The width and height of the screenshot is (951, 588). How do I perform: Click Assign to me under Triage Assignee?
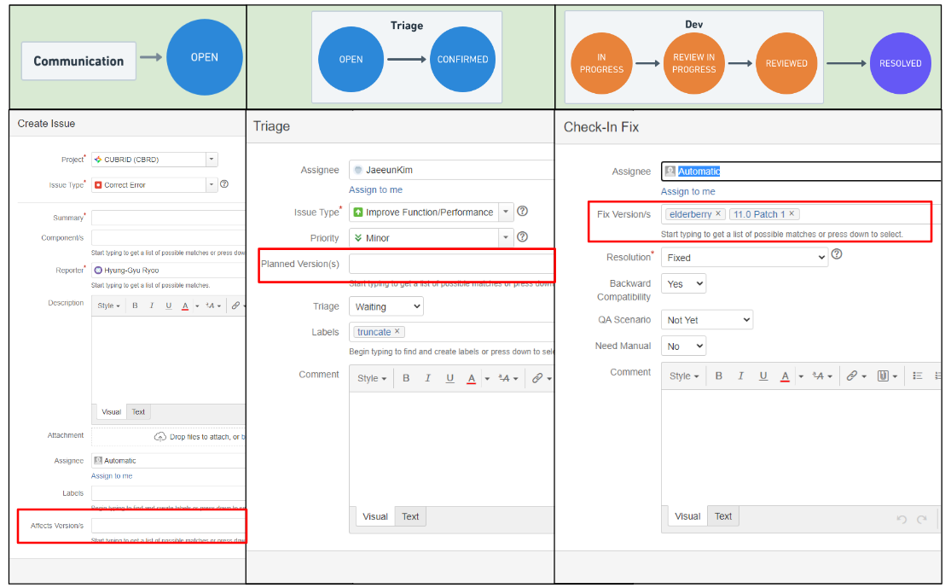(374, 189)
